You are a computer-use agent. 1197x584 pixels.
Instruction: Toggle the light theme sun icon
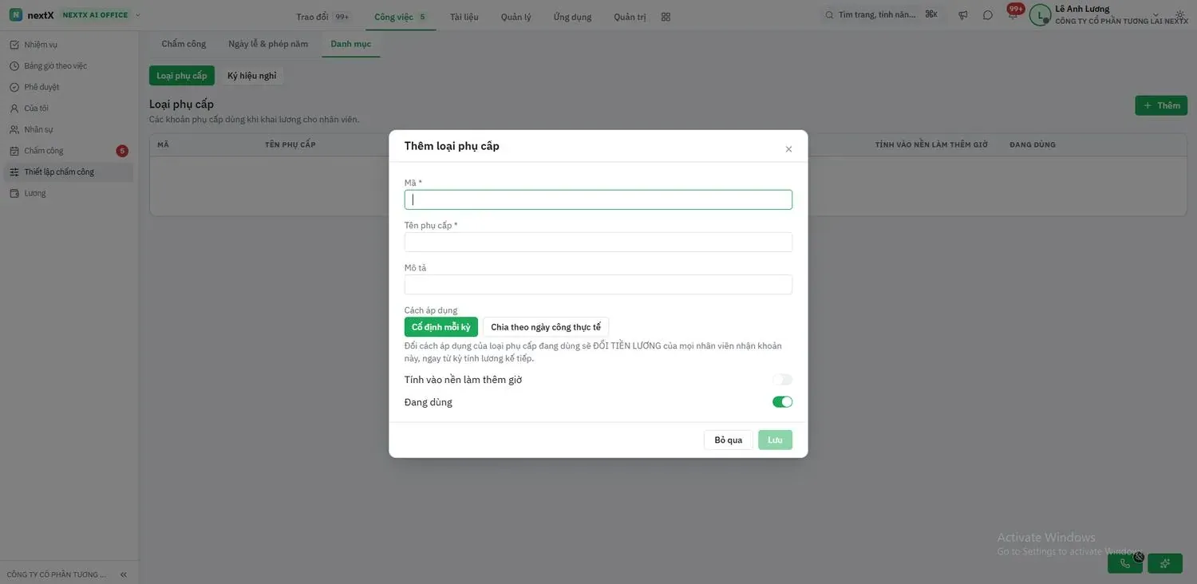(1180, 15)
